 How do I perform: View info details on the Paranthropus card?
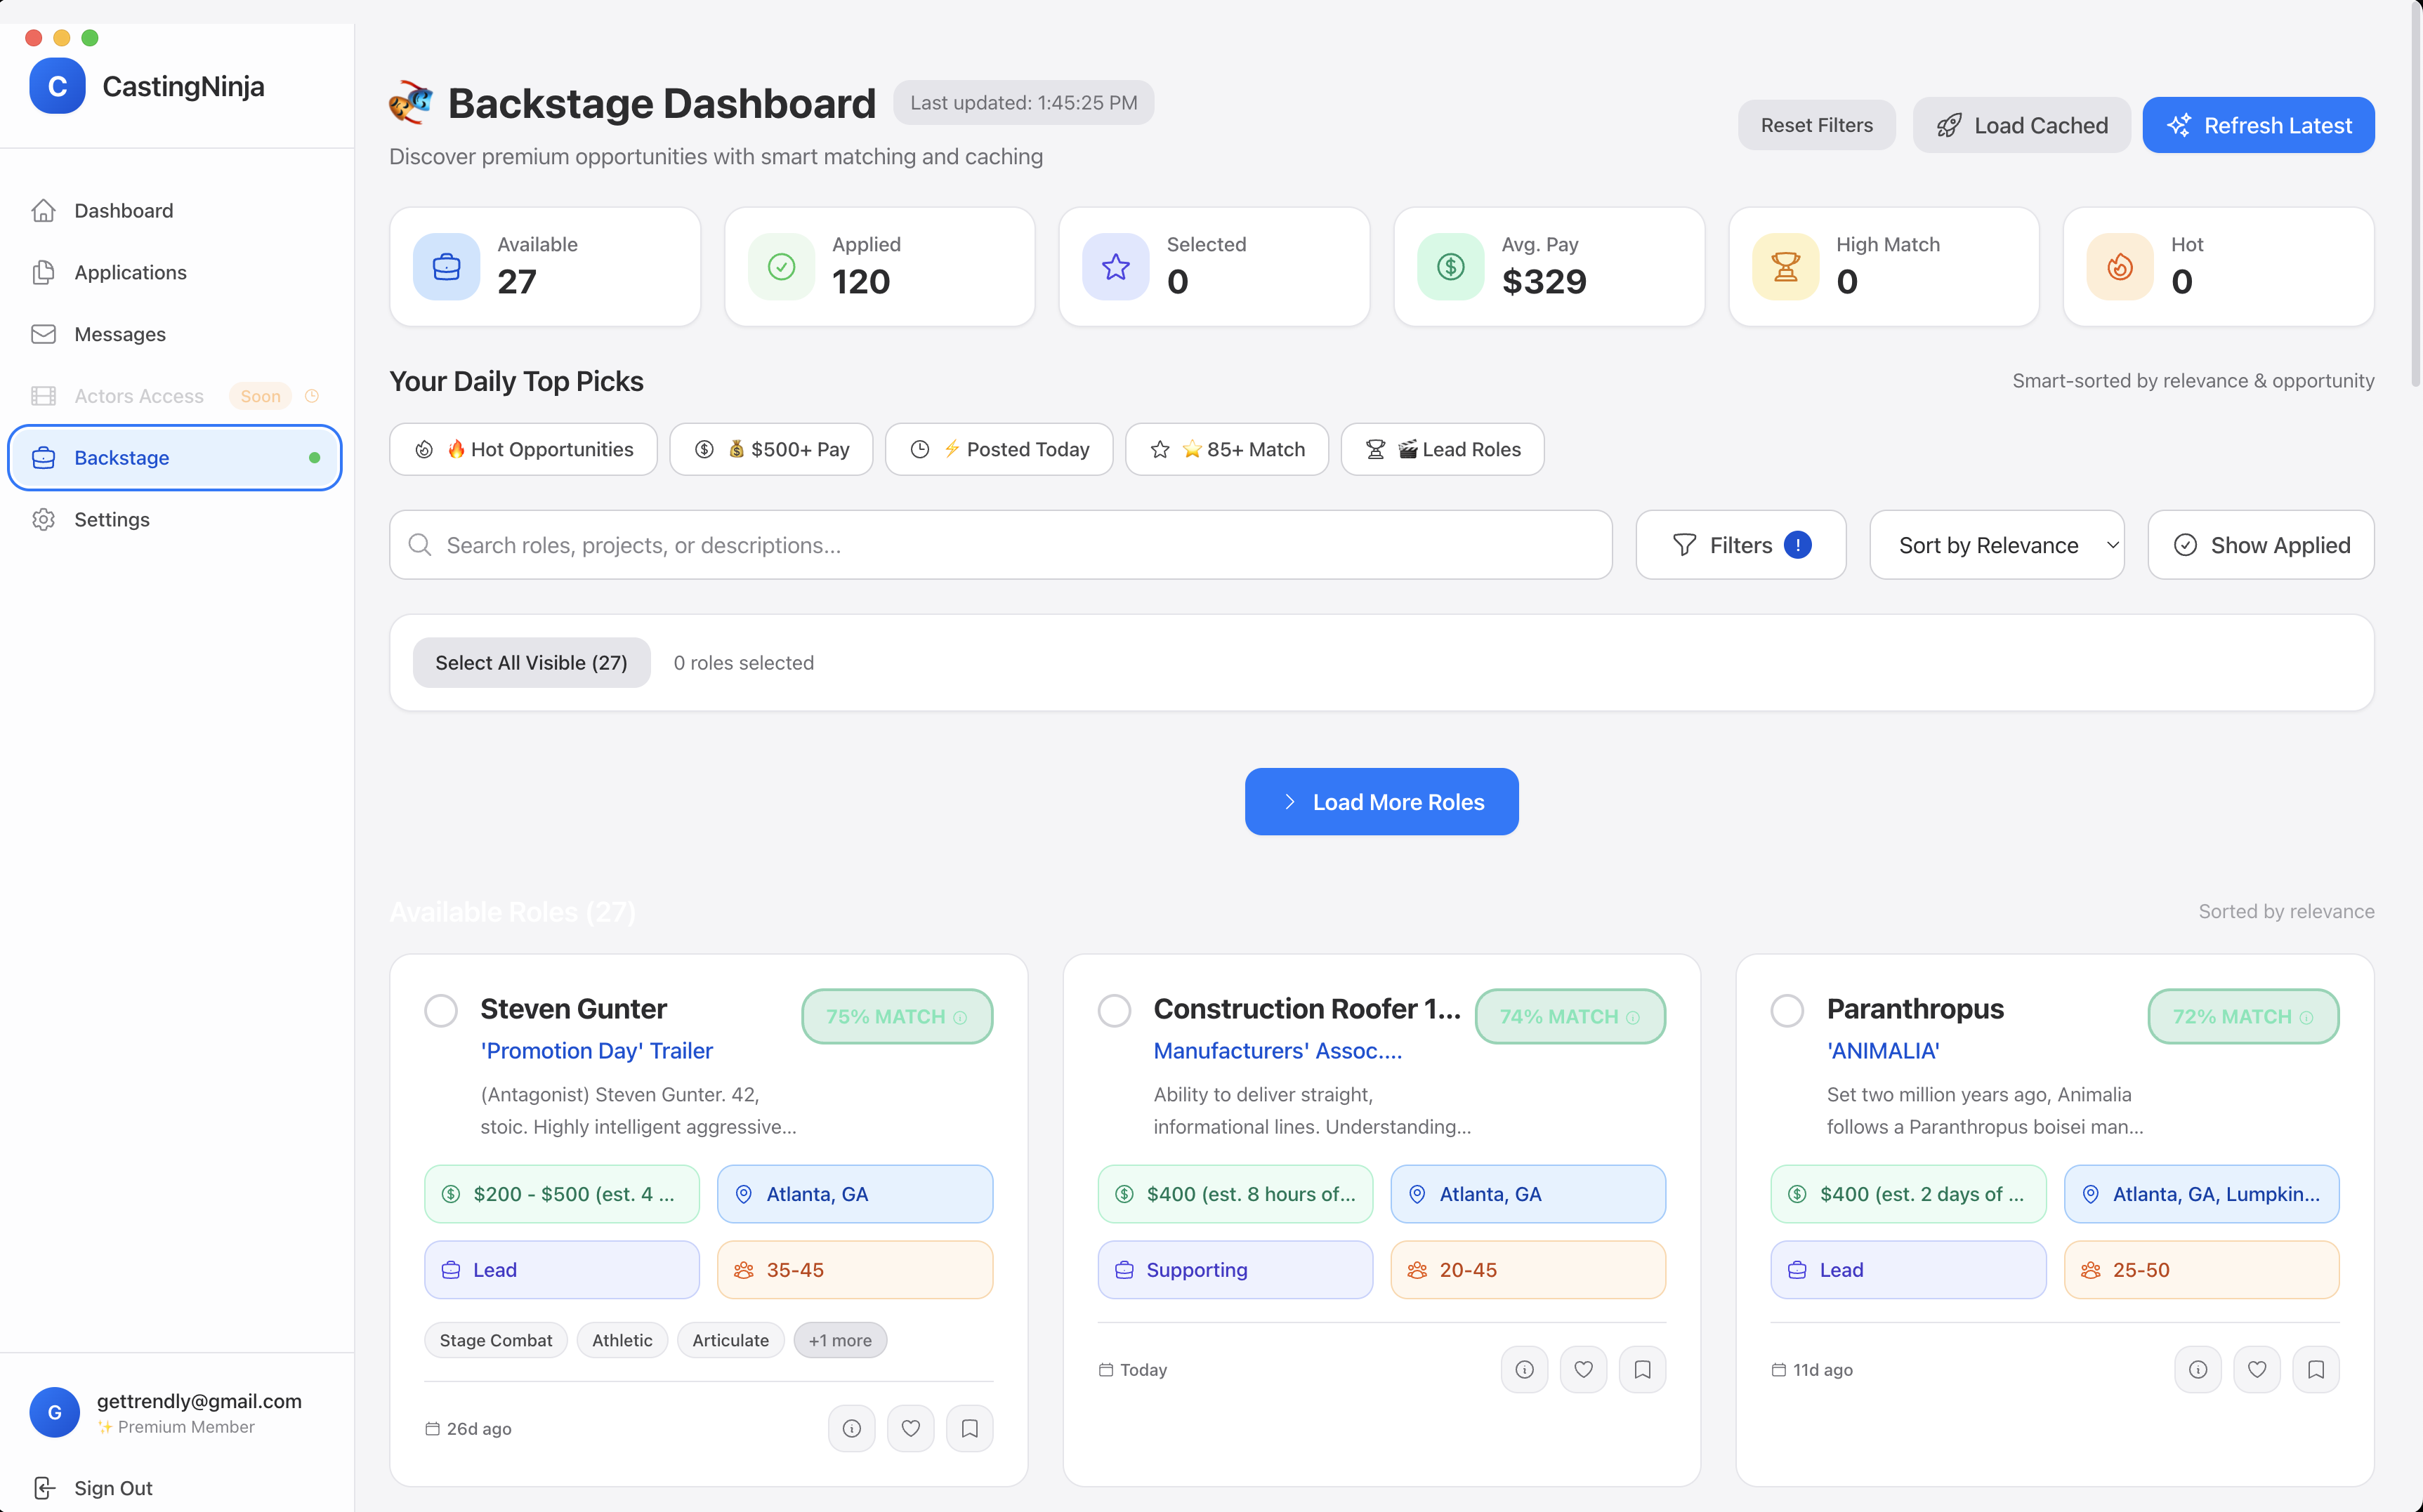pos(2198,1369)
